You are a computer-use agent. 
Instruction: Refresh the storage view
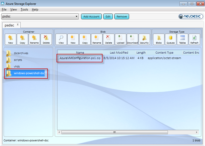[194, 39]
